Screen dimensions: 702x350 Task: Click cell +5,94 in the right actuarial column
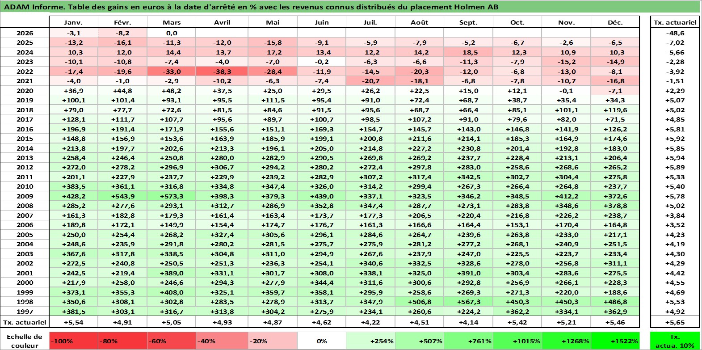point(675,158)
